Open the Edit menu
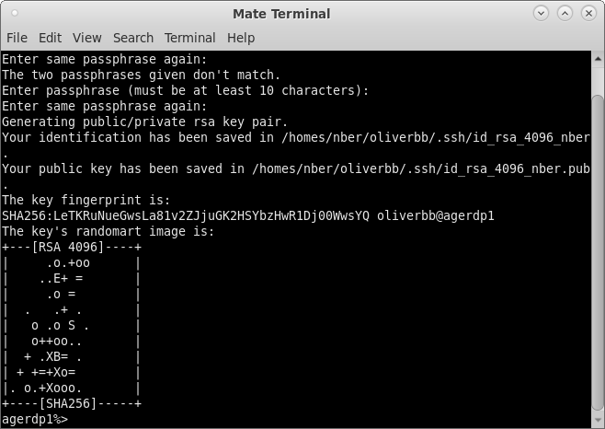The width and height of the screenshot is (605, 429). pyautogui.click(x=50, y=38)
